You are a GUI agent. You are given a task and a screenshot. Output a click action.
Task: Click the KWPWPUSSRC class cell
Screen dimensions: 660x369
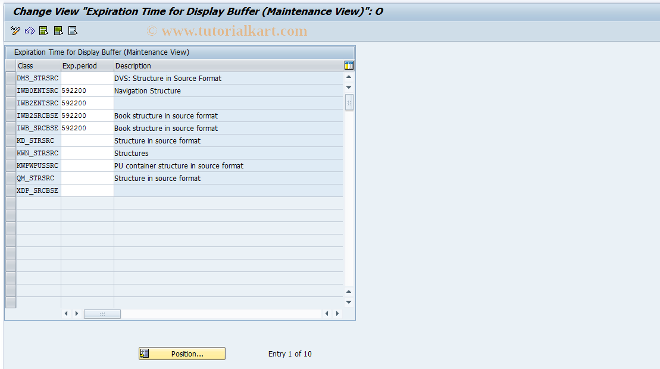[x=39, y=166]
